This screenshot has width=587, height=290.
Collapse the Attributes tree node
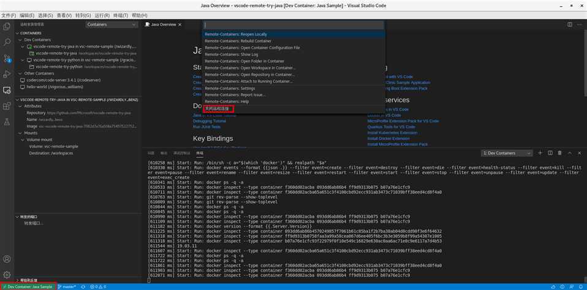click(x=78, y=106)
